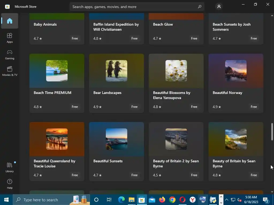Launch Opera browser from taskbar
The width and height of the screenshot is (274, 205).
182,200
